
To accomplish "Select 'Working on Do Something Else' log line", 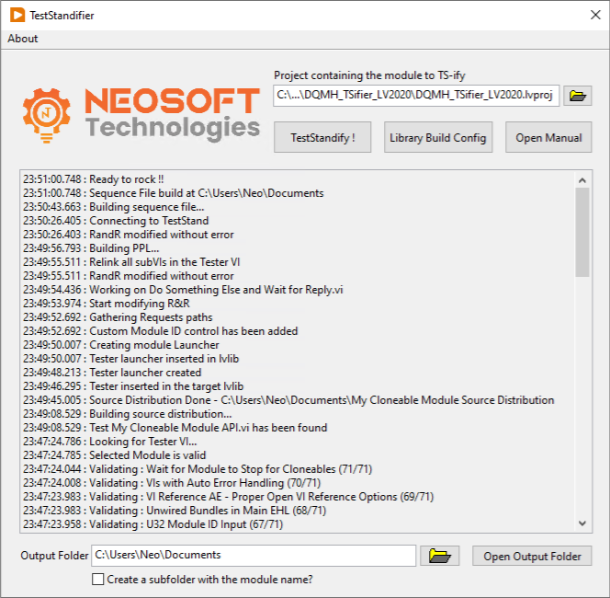I will pyautogui.click(x=183, y=290).
